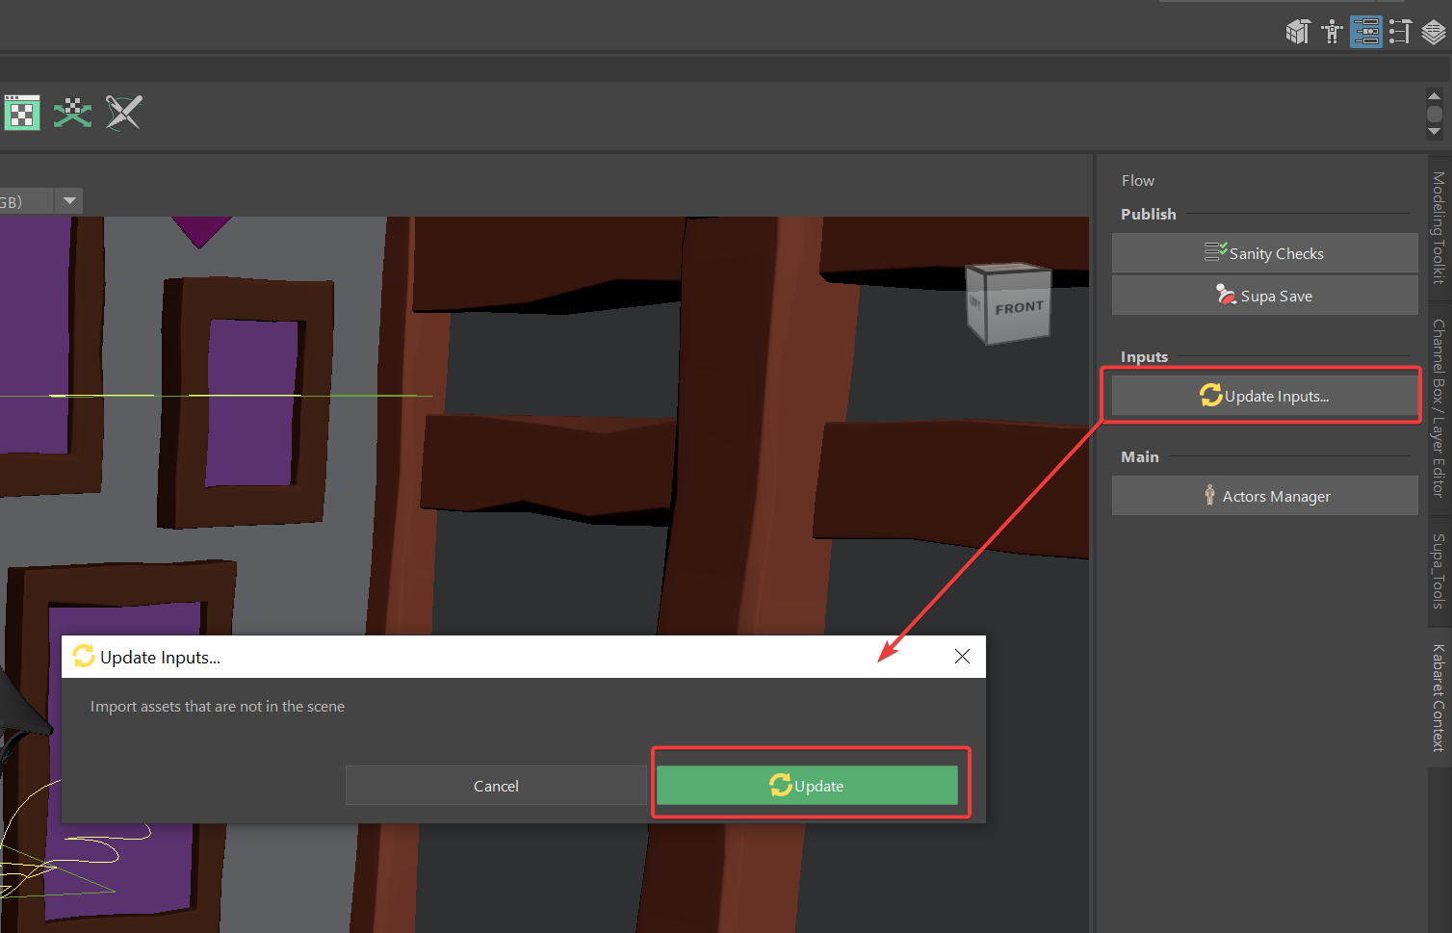The image size is (1452, 933).
Task: Click the shelf scroll up arrow
Action: click(1435, 96)
